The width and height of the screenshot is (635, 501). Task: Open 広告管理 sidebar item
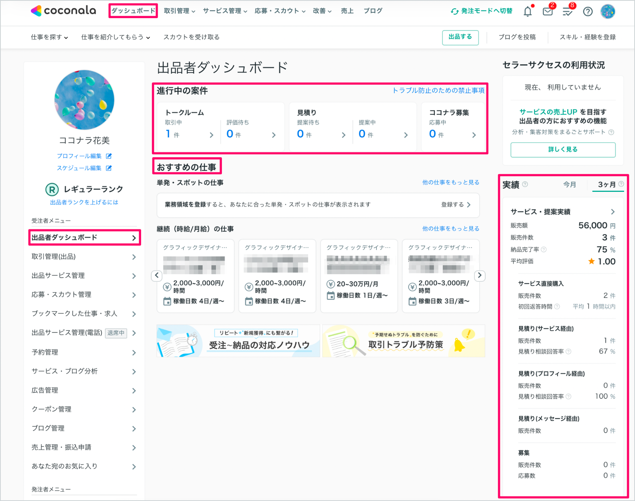pyautogui.click(x=84, y=390)
